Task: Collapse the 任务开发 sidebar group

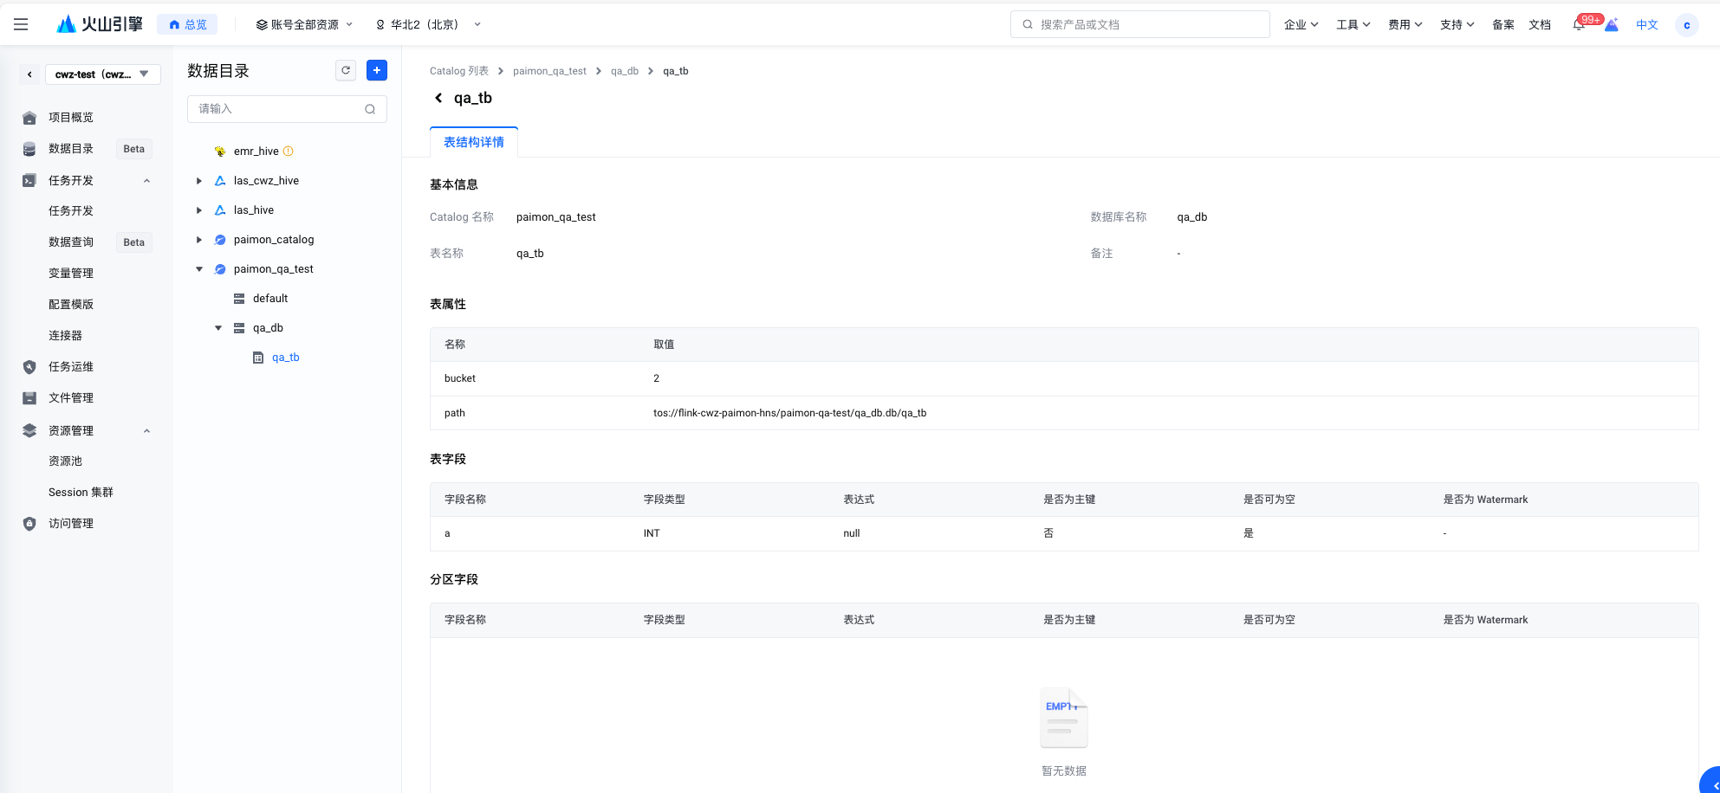Action: point(146,180)
